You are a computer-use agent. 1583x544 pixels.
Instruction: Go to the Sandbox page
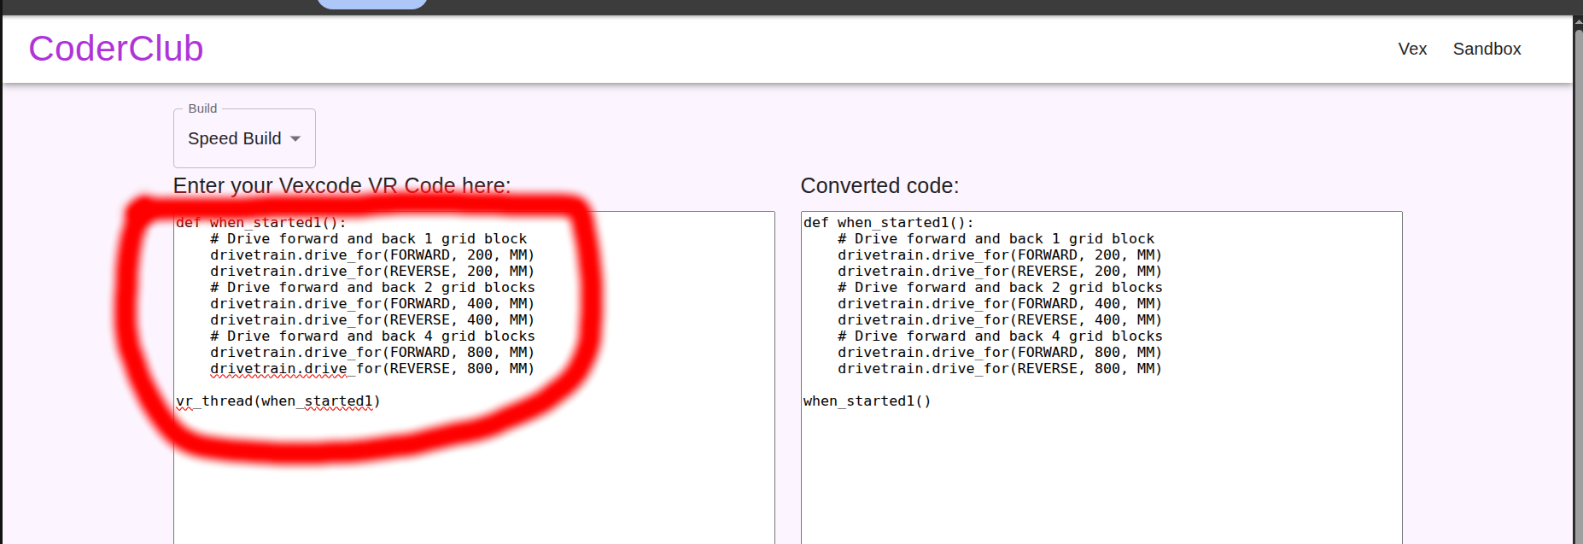(1487, 49)
